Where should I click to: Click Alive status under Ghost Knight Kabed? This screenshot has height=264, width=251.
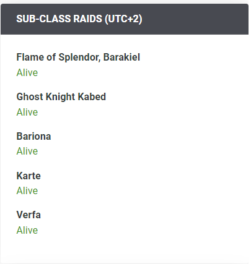click(x=27, y=112)
